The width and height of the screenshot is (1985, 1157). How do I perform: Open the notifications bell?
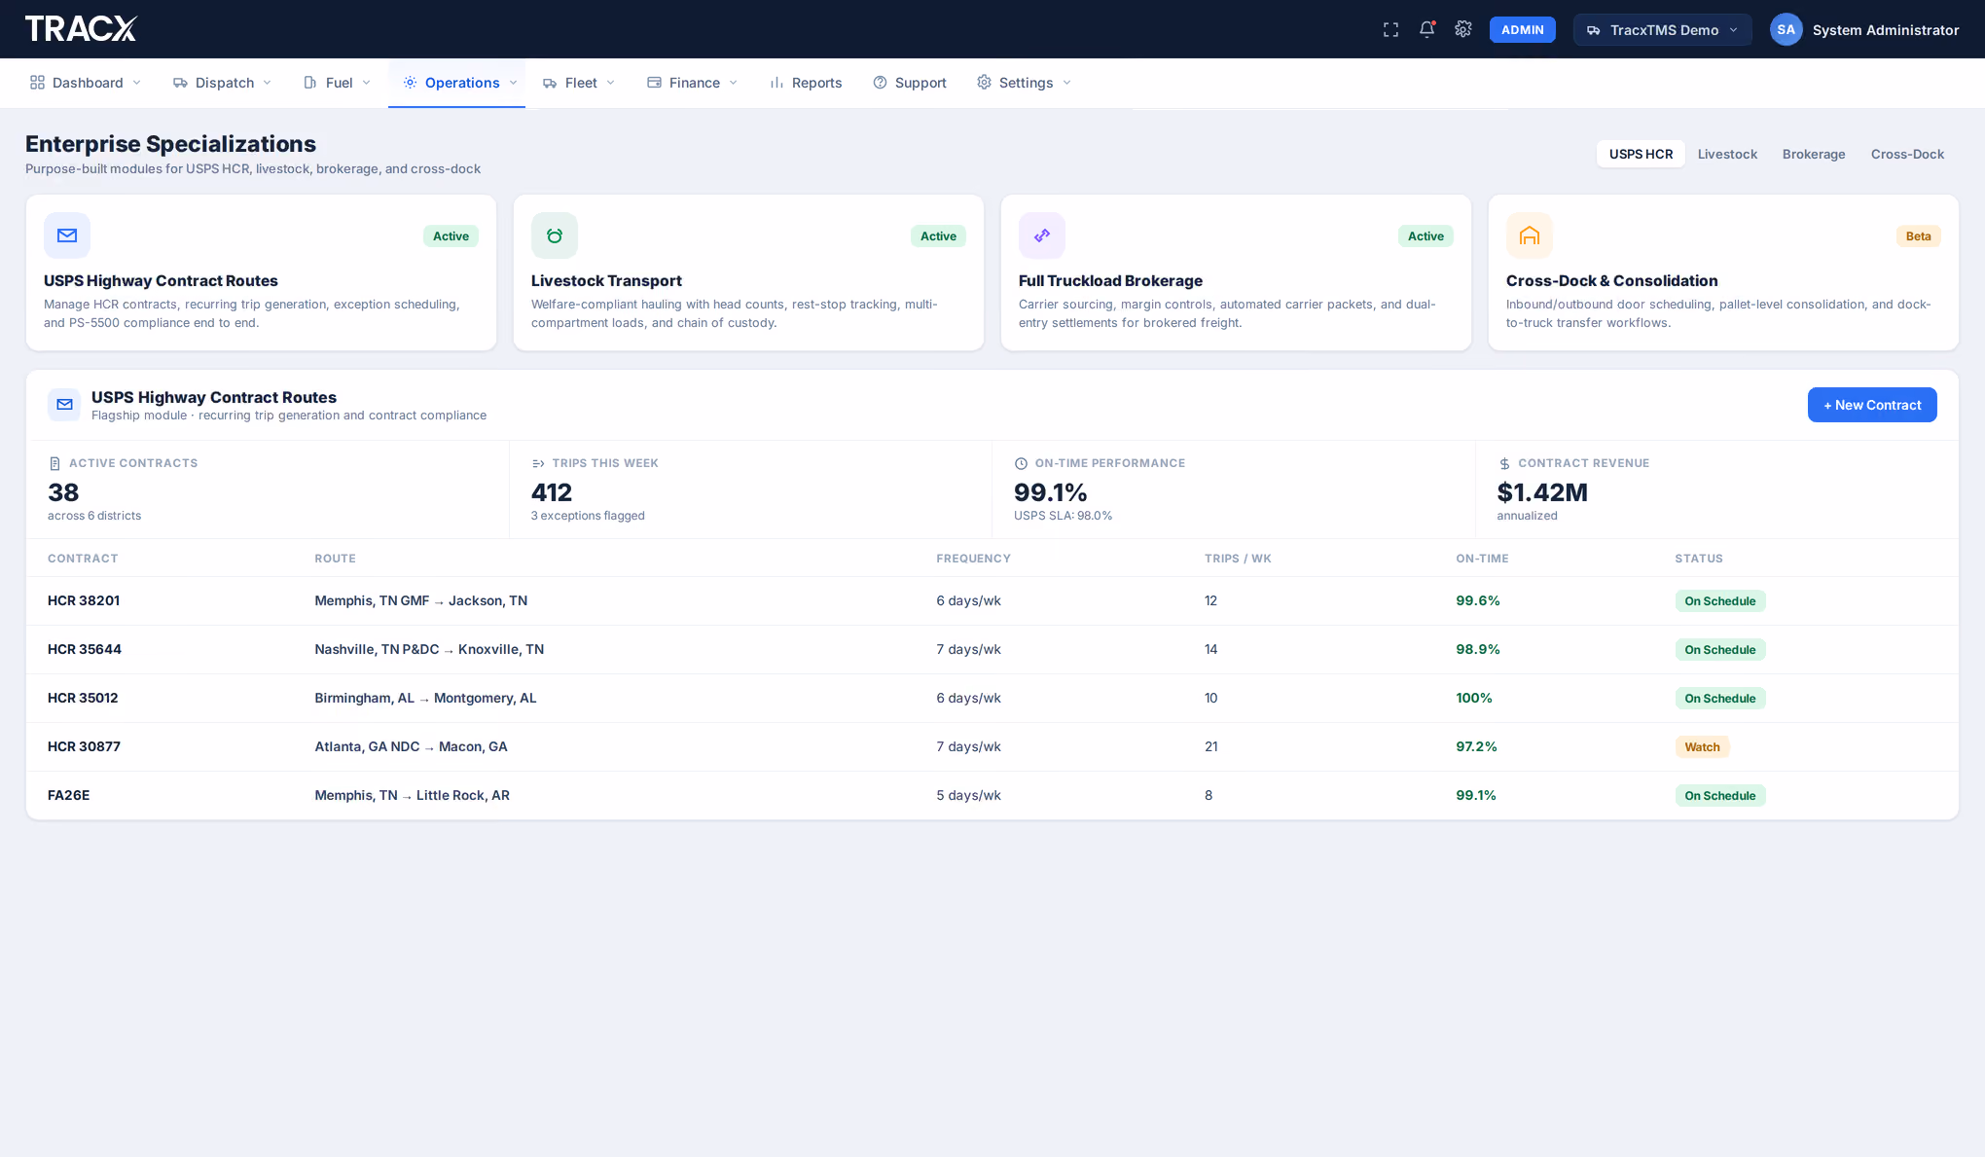[1426, 29]
